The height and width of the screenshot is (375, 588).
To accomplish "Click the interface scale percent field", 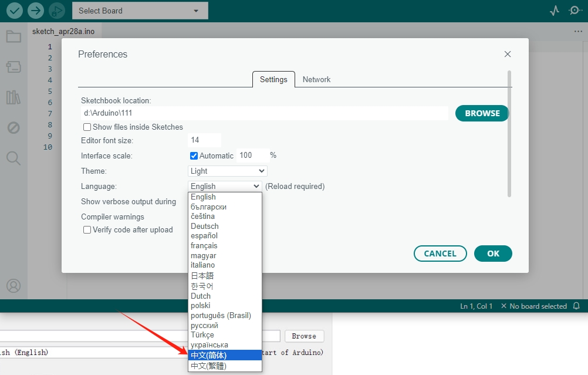I will click(253, 156).
